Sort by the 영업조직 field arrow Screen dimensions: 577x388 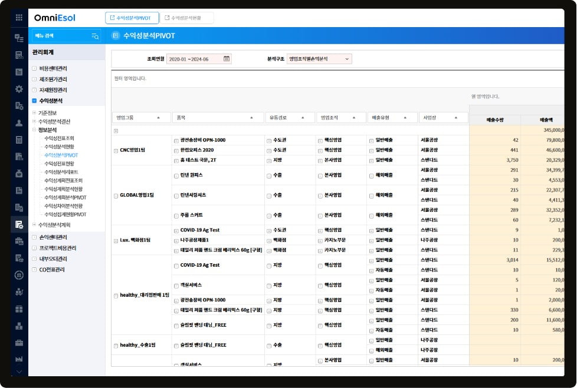click(353, 118)
